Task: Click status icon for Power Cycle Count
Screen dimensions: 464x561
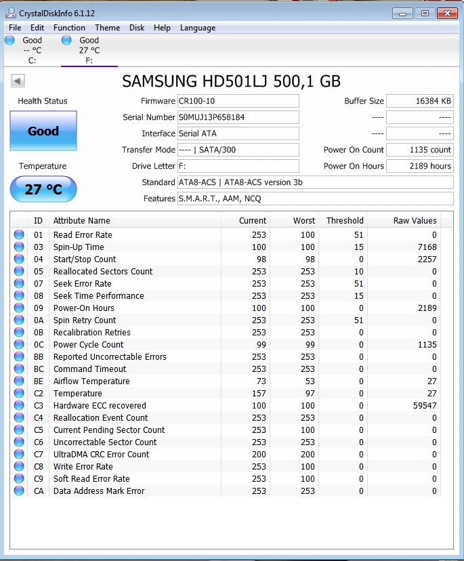Action: pyautogui.click(x=19, y=344)
